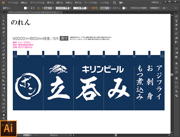Choose the Lasso tool

4,28
